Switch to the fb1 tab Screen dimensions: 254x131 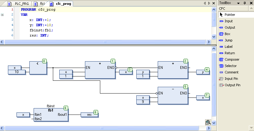(40, 3)
